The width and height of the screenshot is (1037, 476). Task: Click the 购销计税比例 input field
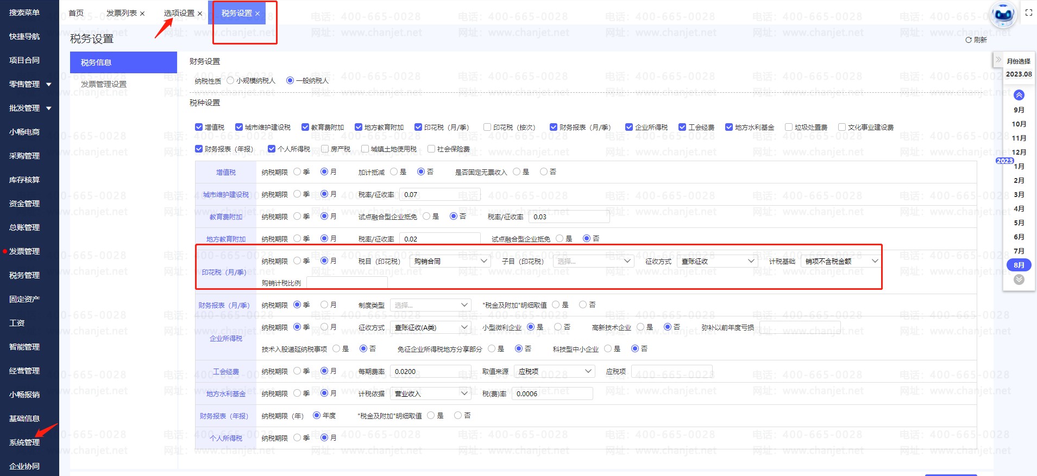coord(347,283)
